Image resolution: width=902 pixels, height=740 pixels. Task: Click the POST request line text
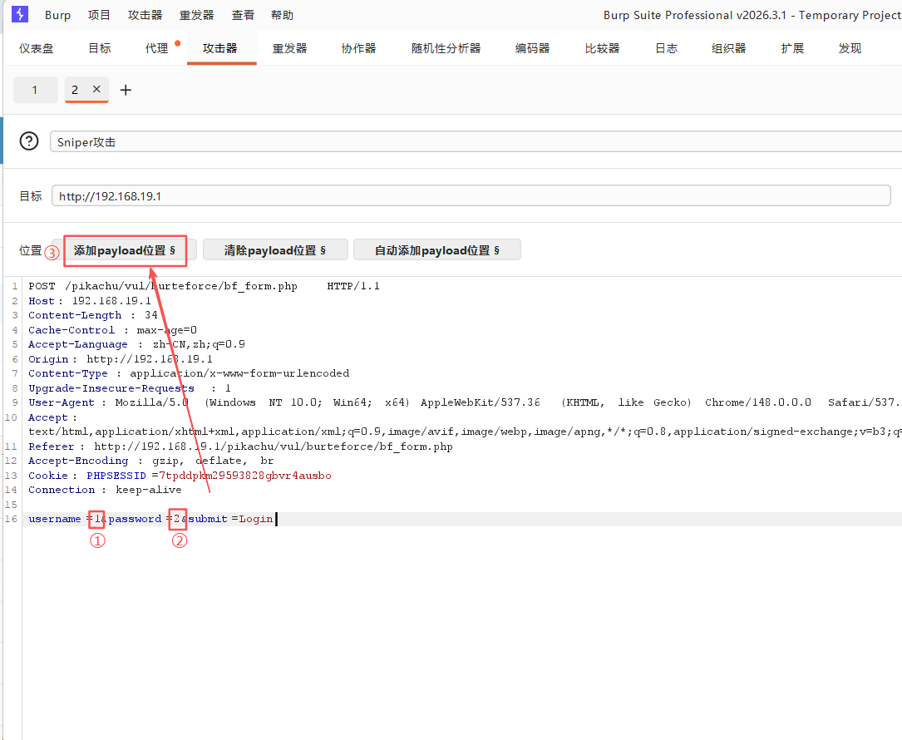pyautogui.click(x=204, y=286)
